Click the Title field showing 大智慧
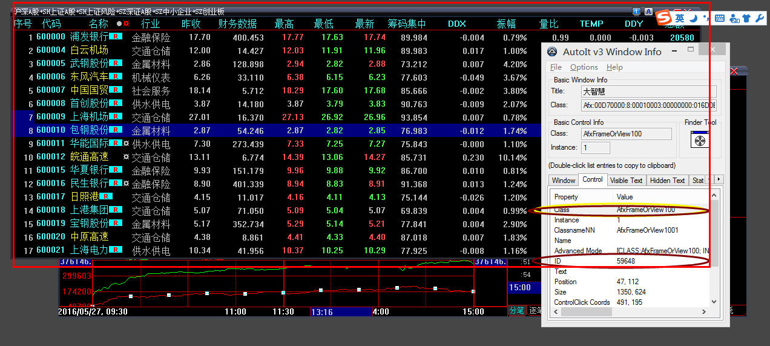This screenshot has height=346, width=770. tap(648, 91)
